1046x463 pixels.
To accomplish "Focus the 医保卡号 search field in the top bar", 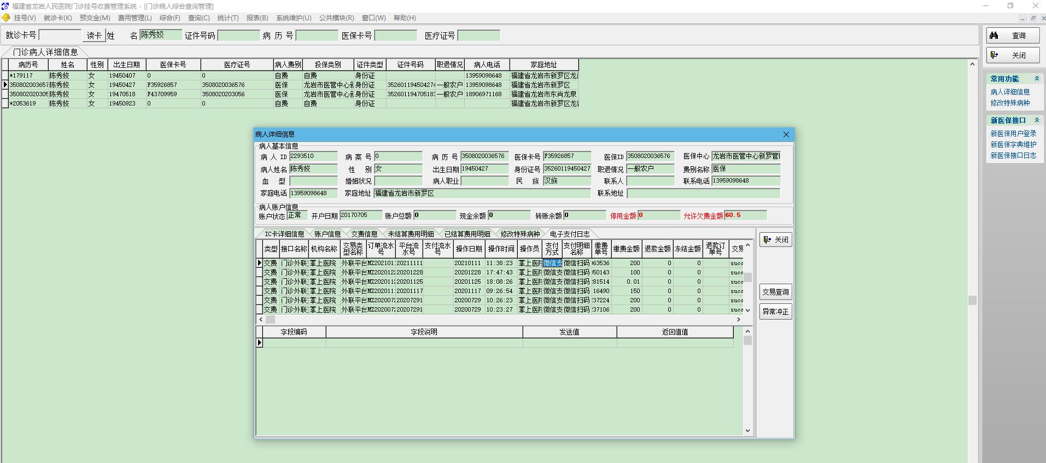I will (396, 36).
